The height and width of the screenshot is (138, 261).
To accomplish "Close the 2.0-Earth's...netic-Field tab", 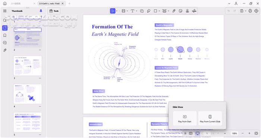I will pyautogui.click(x=63, y=3).
